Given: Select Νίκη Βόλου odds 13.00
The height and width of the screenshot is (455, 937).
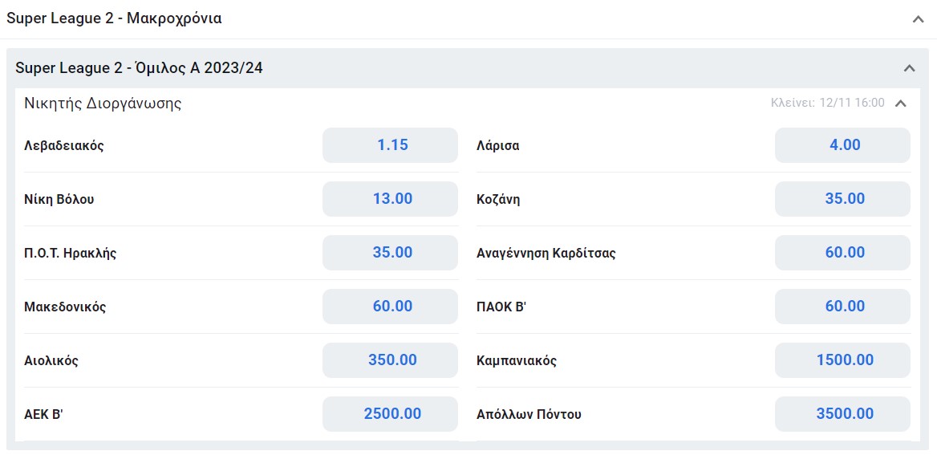Looking at the screenshot, I should pos(390,198).
